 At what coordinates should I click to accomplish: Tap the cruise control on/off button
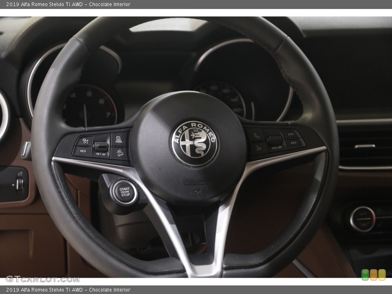click(x=84, y=141)
